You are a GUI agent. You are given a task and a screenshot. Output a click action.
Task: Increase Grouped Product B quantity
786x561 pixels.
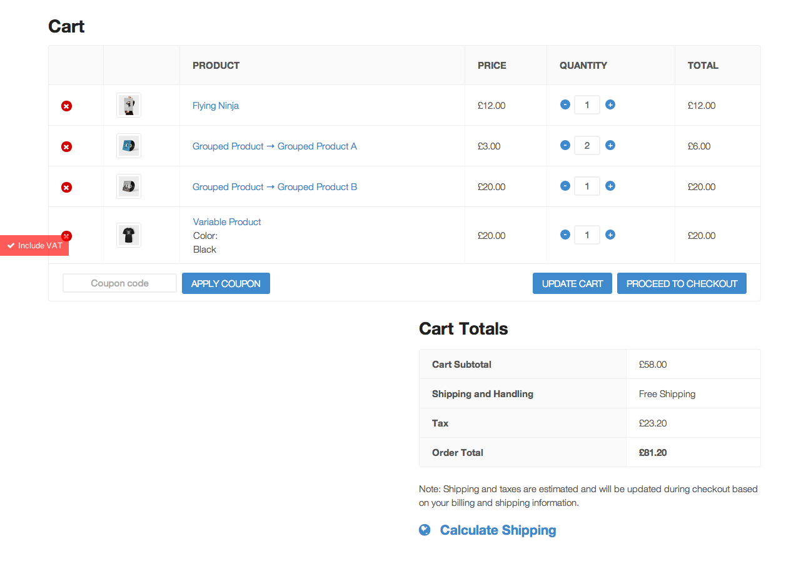[610, 186]
